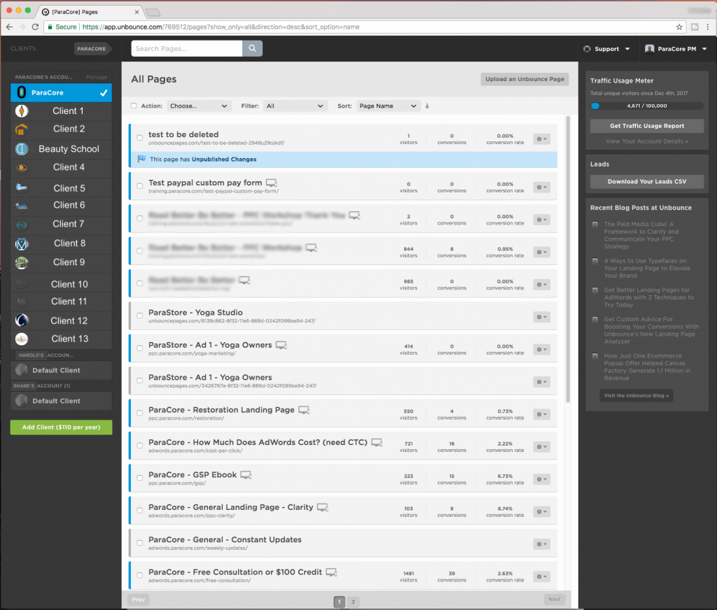Tick checkbox for How Much Does AdWords Cost
The height and width of the screenshot is (610, 717).
point(139,446)
